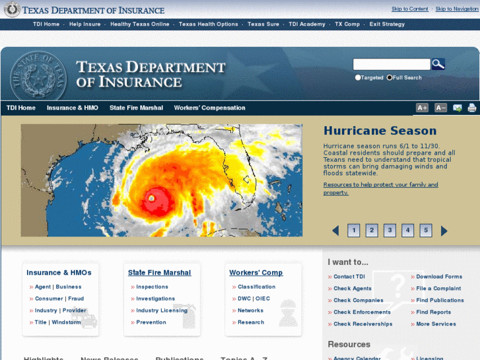
Task: Show slide 4 in carousel
Action: 408,231
